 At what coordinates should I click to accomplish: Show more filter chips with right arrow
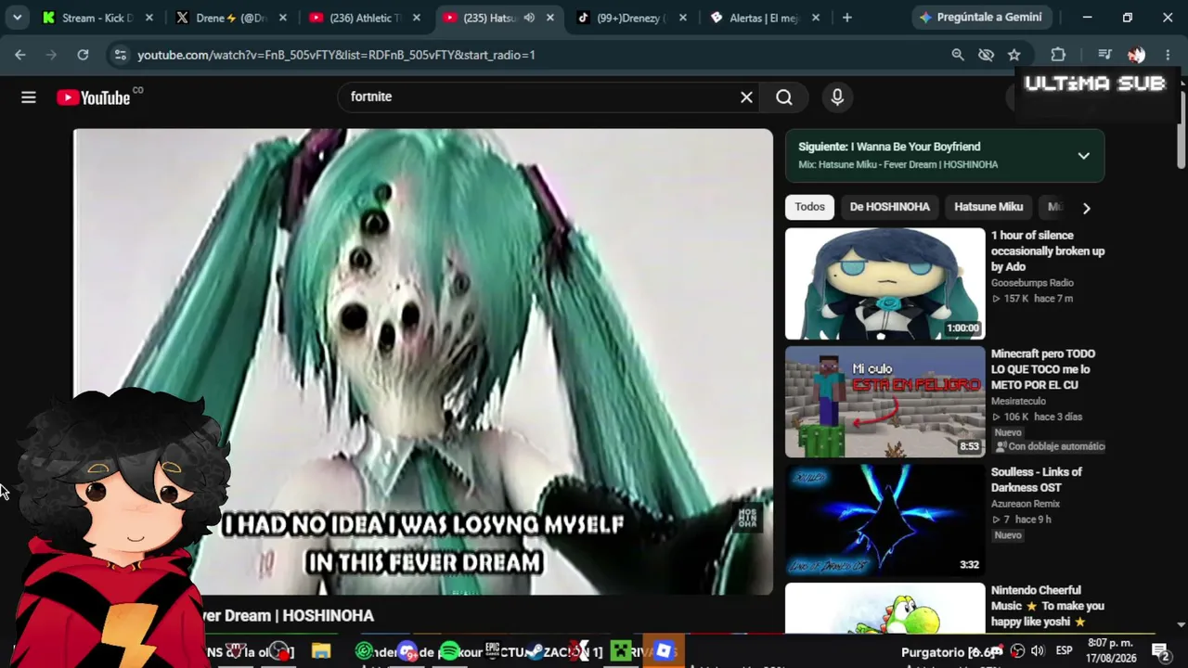(x=1086, y=208)
